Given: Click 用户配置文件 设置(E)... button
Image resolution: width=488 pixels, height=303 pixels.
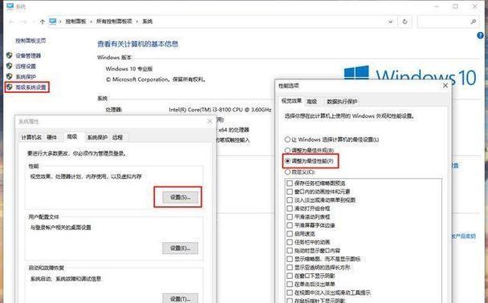Looking at the screenshot, I should coord(181,248).
